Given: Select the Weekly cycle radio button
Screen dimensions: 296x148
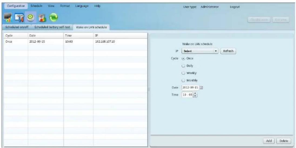Looking at the screenshot, I should tap(183, 73).
